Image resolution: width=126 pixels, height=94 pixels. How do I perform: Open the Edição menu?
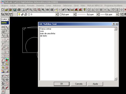(x=13, y=6)
